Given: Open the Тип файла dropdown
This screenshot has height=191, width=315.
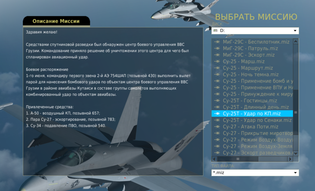Looking at the screenshot, I should pyautogui.click(x=295, y=172).
